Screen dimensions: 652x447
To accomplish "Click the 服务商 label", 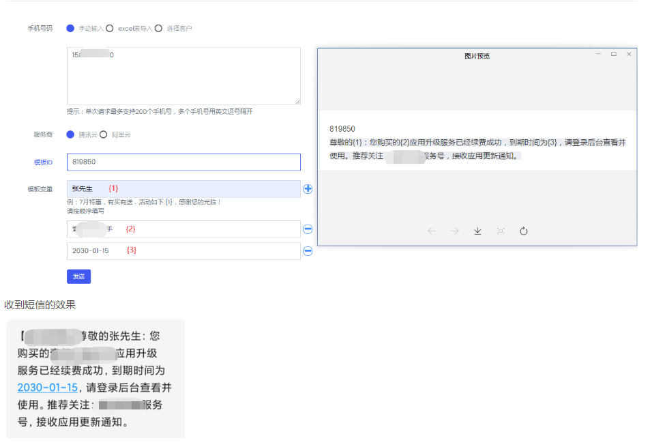I will pos(43,134).
